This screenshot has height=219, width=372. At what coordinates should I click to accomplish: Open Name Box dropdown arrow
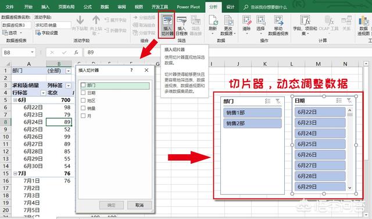(32, 52)
